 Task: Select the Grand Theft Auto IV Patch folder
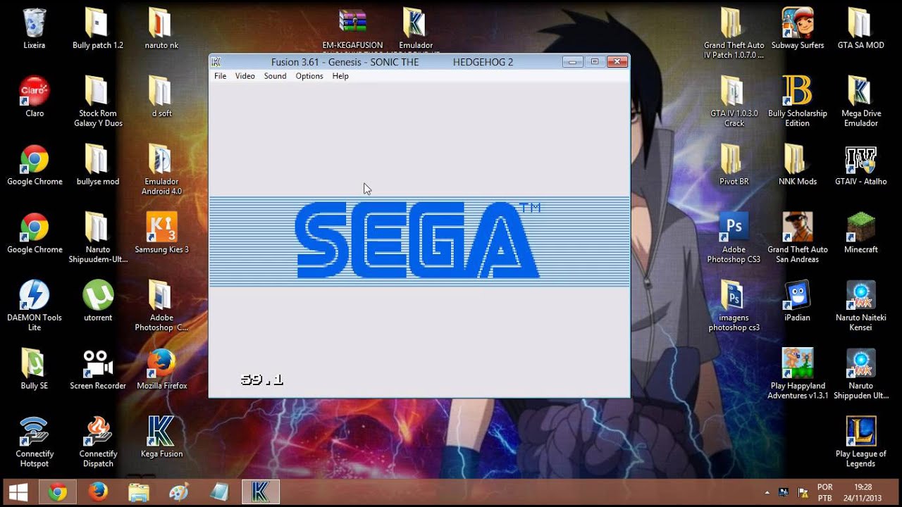tap(734, 33)
